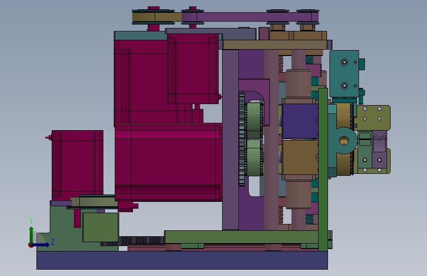427x276 pixels.
Task: Select the large spur gear with fine teeth
Action: [x=242, y=139]
